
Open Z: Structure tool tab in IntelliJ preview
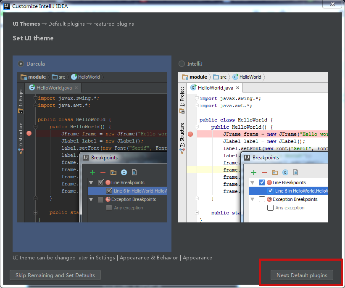tap(182, 135)
